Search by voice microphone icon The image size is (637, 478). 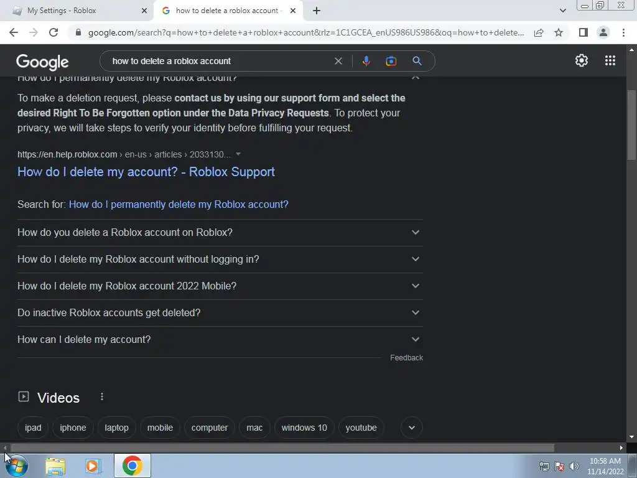pyautogui.click(x=366, y=61)
